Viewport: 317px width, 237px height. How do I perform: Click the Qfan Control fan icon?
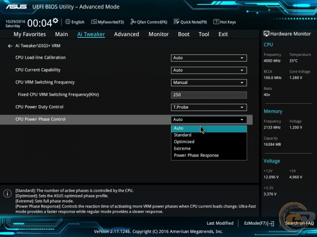133,22
